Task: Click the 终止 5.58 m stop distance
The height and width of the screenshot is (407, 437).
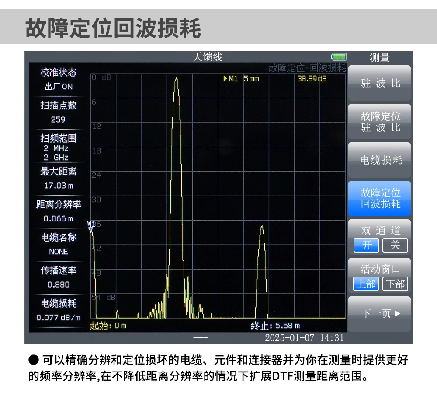Action: (275, 326)
